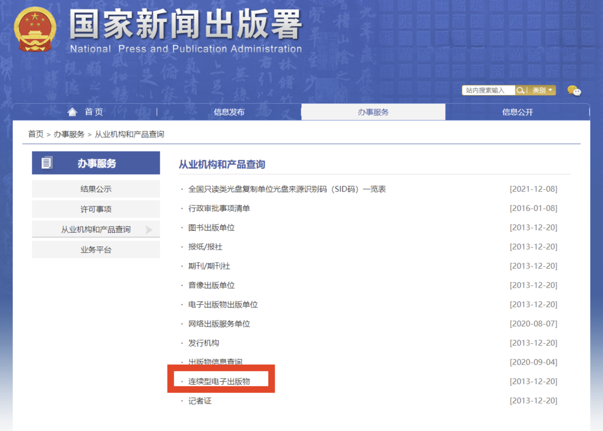Open the WeChat icon
The image size is (603, 431).
(574, 90)
